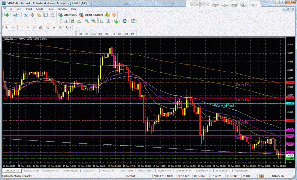Select the Text Label 'T' tool
This screenshot has width=297, height=180.
[60, 27]
